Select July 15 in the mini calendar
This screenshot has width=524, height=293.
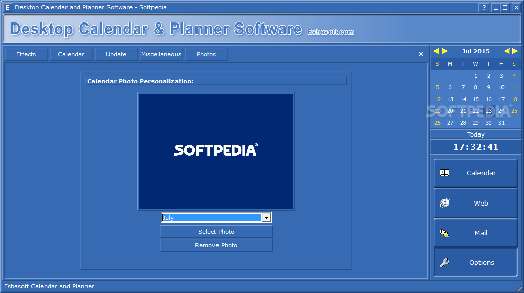pyautogui.click(x=476, y=99)
